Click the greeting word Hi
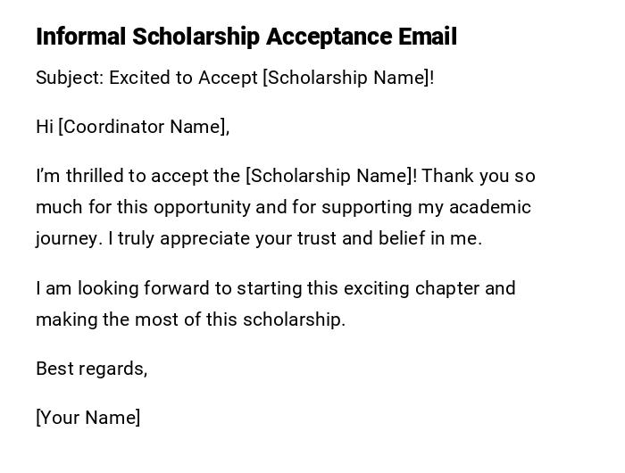Viewport: 625px width, 473px height. click(x=45, y=127)
